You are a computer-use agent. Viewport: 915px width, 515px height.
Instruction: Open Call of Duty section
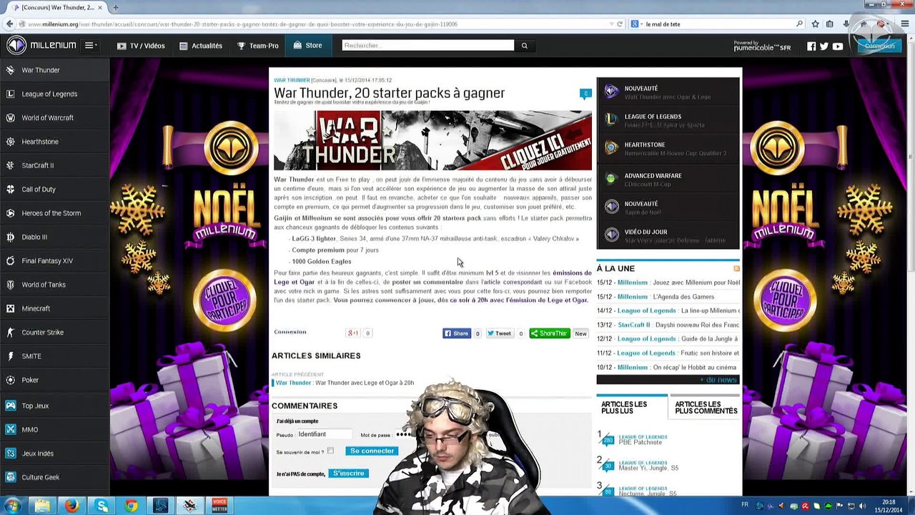[54, 189]
